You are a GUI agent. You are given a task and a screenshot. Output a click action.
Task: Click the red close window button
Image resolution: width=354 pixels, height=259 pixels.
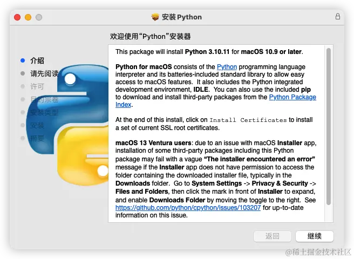point(17,17)
